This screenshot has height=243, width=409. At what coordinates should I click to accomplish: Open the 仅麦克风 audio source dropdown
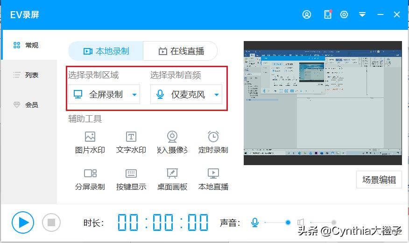click(x=186, y=94)
